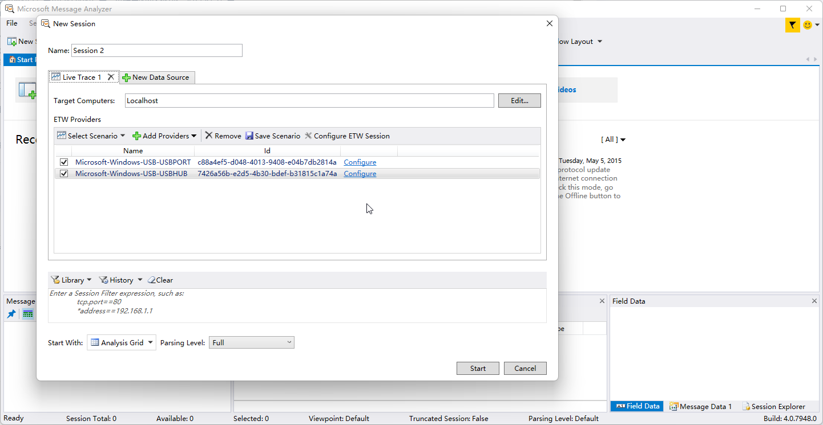Image resolution: width=823 pixels, height=425 pixels.
Task: Click Configure link for USBHUB provider
Action: coord(360,174)
